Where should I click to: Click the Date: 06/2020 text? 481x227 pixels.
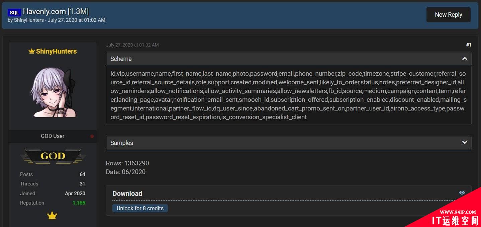coord(126,172)
